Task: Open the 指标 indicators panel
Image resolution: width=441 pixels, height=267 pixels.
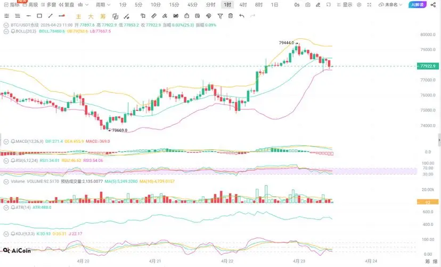Action: pyautogui.click(x=12, y=5)
